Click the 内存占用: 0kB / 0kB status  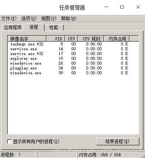100,155
